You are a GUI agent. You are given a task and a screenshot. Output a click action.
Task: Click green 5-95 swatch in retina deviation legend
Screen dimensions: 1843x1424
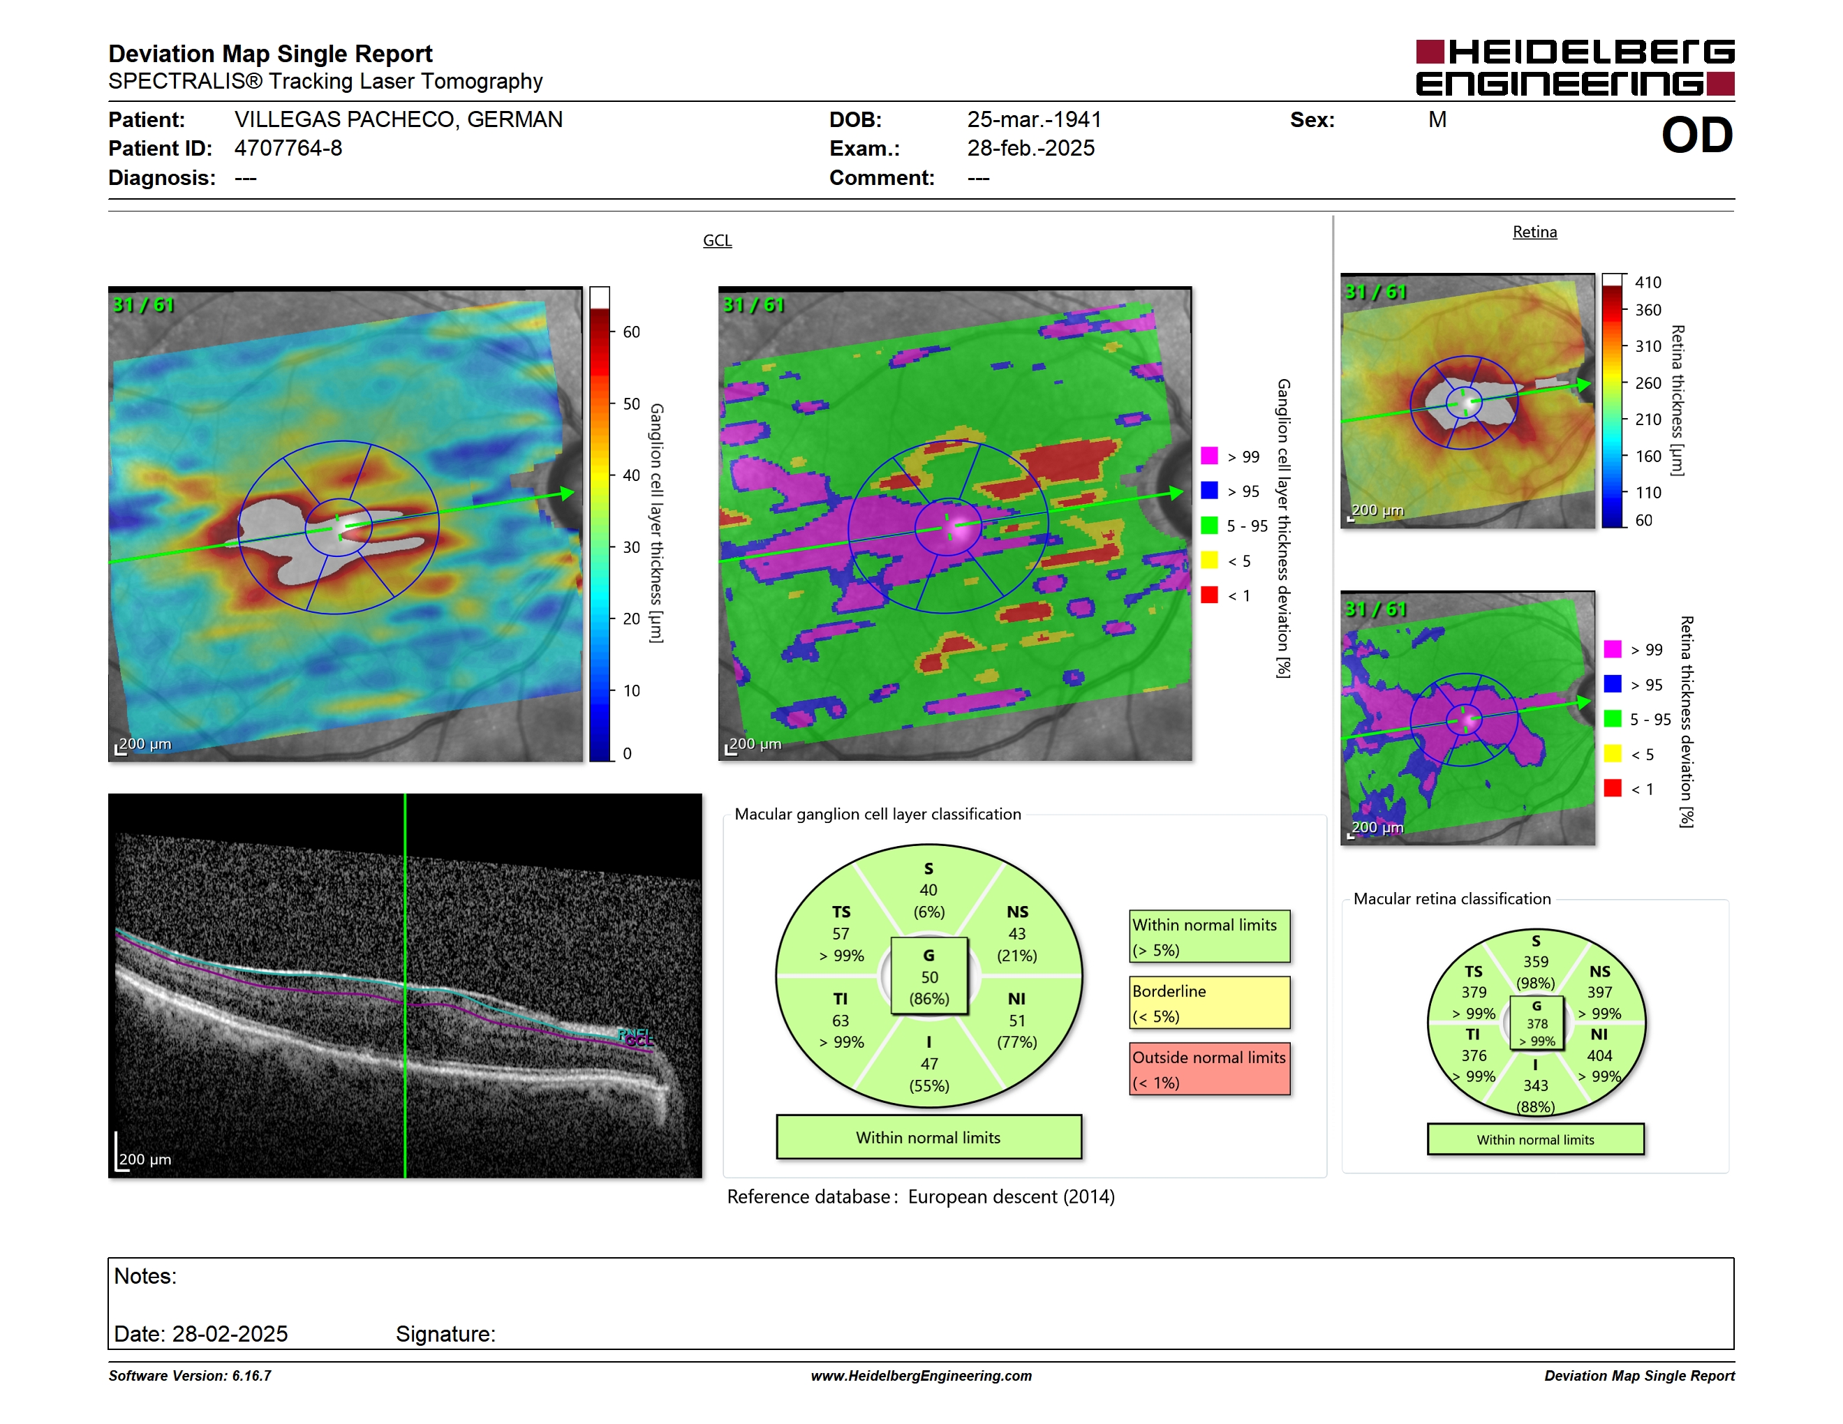(x=1613, y=719)
